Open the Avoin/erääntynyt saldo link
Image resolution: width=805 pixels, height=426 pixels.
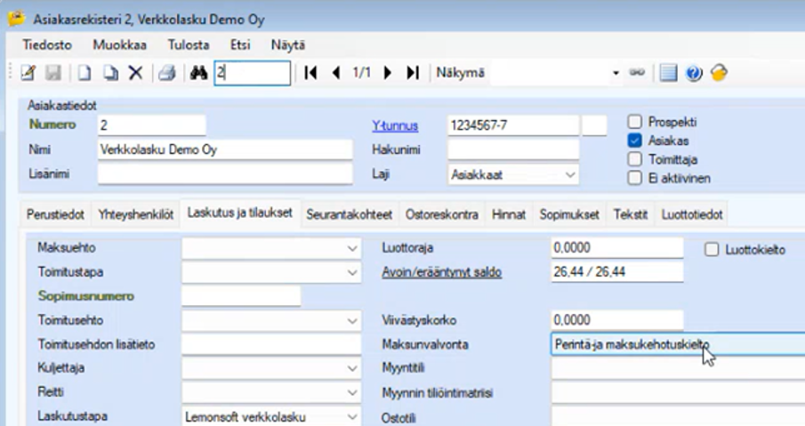441,272
